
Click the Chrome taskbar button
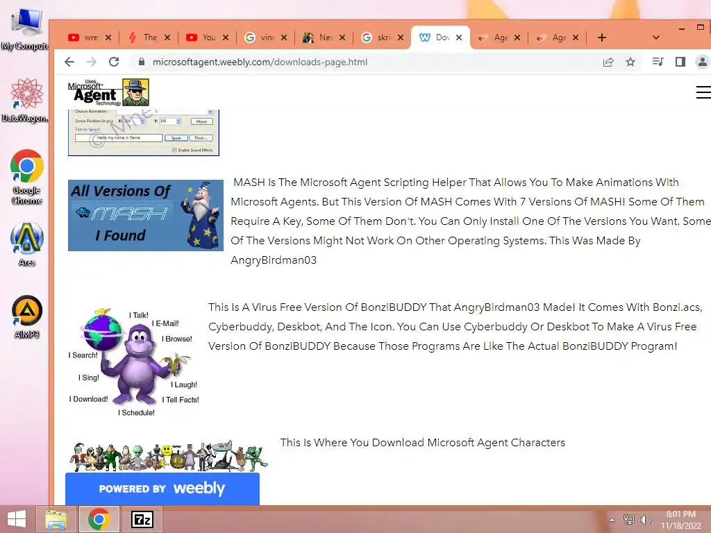99,519
